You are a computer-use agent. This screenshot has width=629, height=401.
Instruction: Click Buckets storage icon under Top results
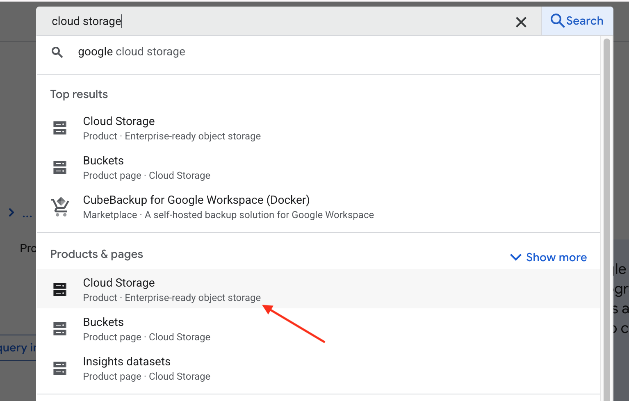(60, 167)
